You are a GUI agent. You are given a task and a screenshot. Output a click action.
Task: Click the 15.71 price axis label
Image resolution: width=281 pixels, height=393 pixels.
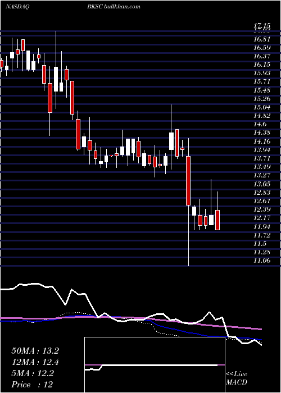pyautogui.click(x=262, y=82)
